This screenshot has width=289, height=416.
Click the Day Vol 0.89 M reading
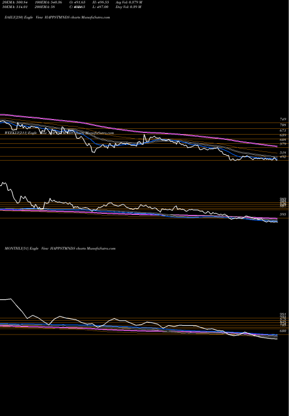point(128,7)
